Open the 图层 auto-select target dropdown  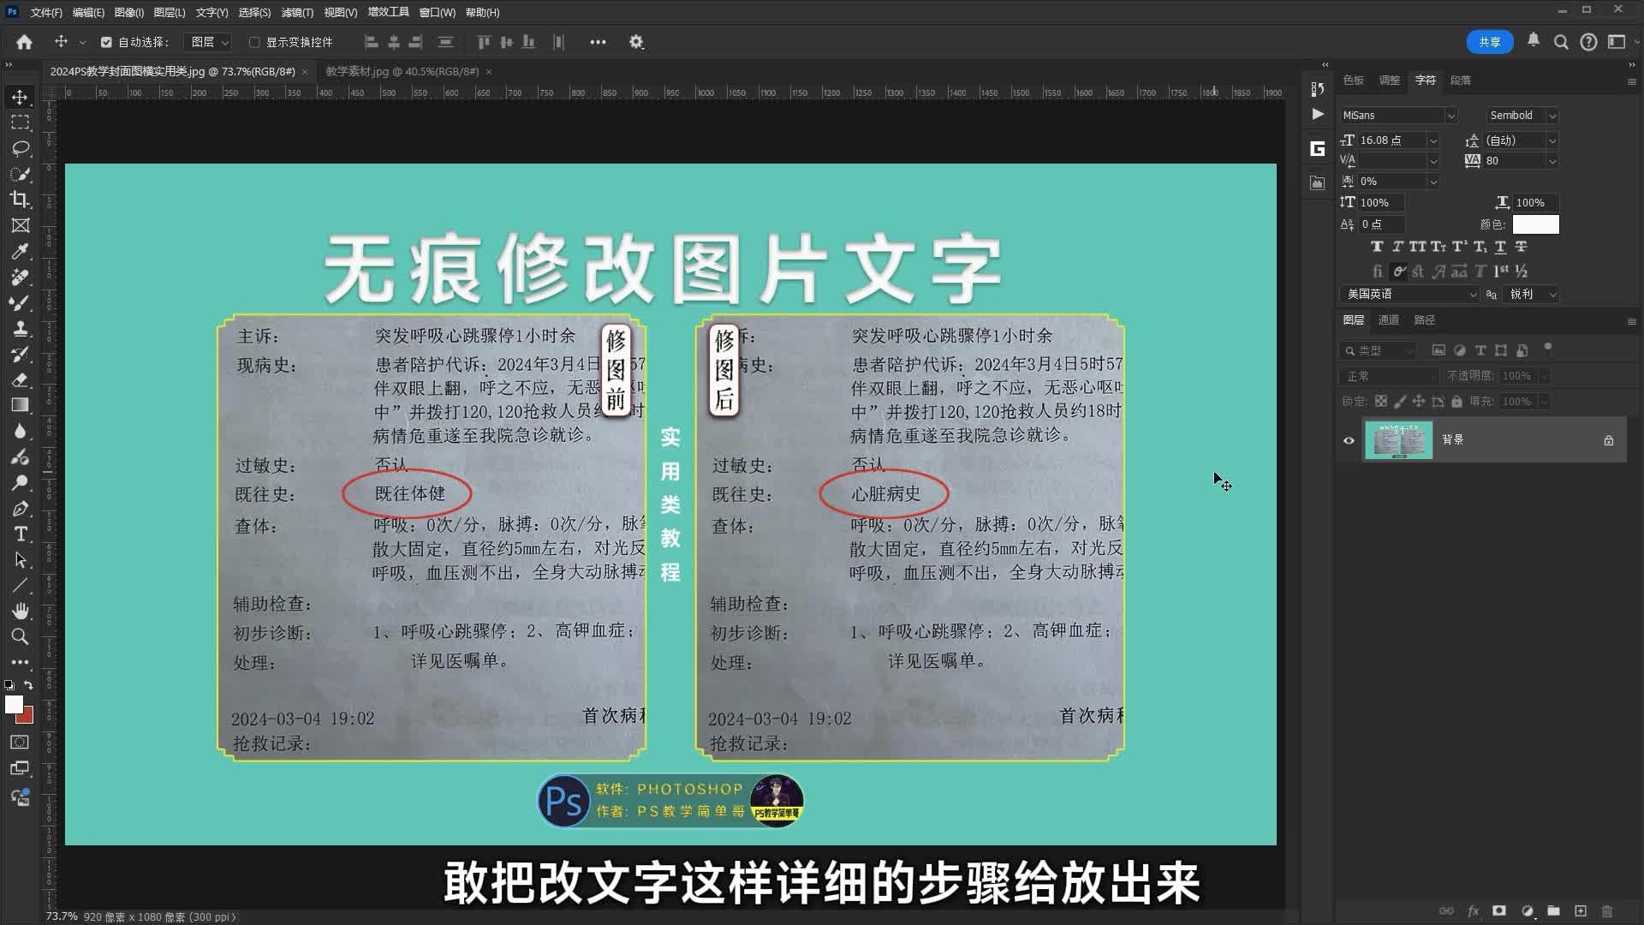(208, 42)
